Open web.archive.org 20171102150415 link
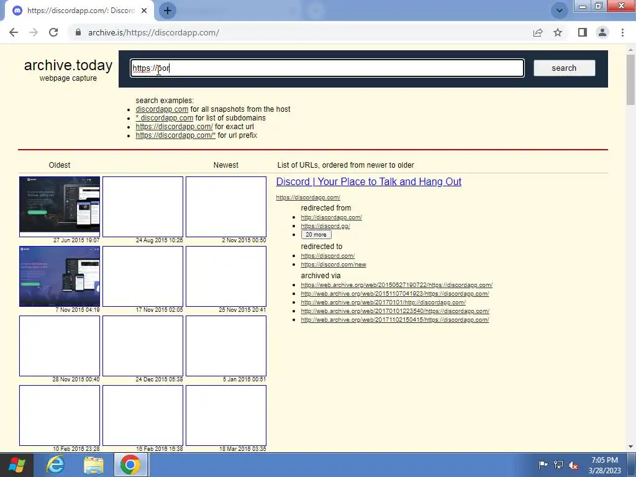This screenshot has width=636, height=477. [394, 320]
